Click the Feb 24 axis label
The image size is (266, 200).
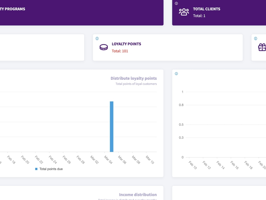[x=53, y=159]
